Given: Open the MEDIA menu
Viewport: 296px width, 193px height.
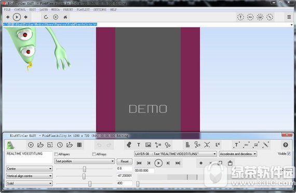Looking at the screenshot, I should [56, 9].
